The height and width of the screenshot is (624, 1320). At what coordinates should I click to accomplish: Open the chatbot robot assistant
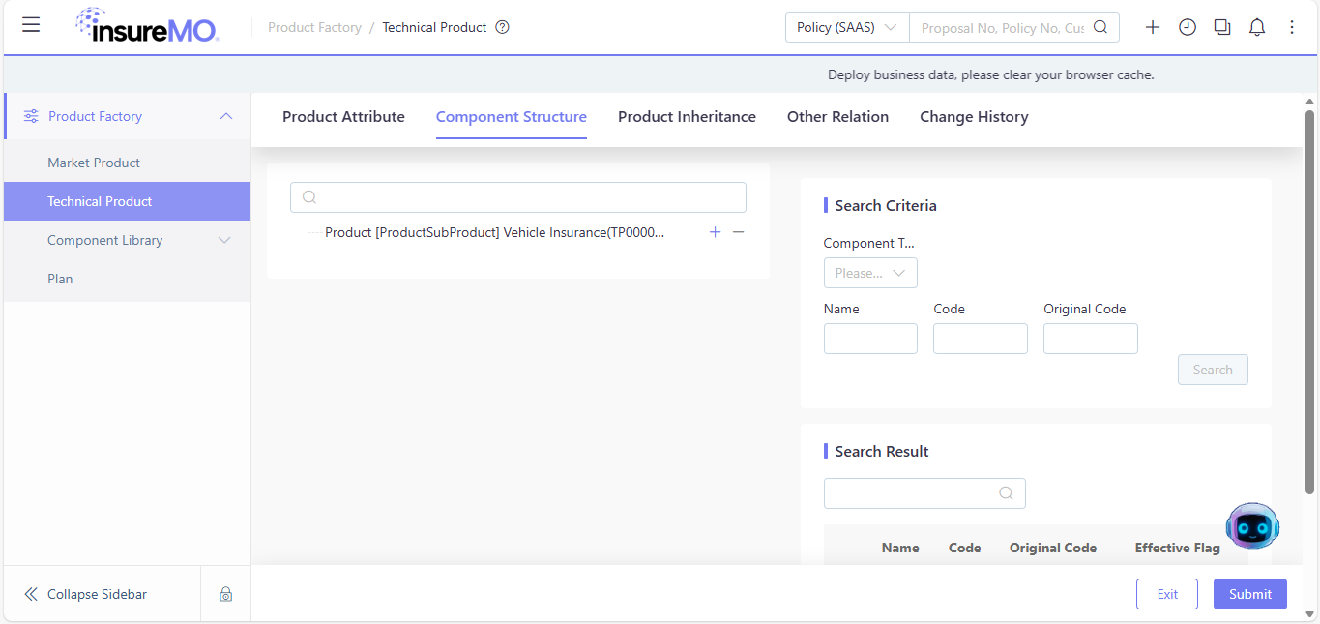point(1252,526)
